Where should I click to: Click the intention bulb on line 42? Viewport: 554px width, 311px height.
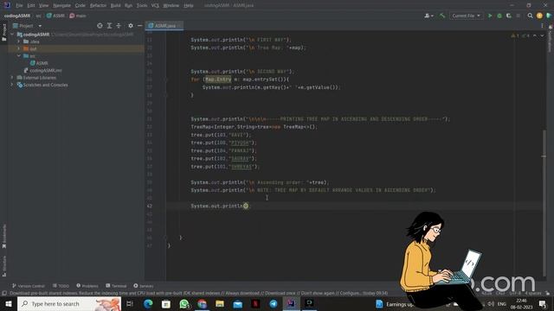pyautogui.click(x=246, y=206)
